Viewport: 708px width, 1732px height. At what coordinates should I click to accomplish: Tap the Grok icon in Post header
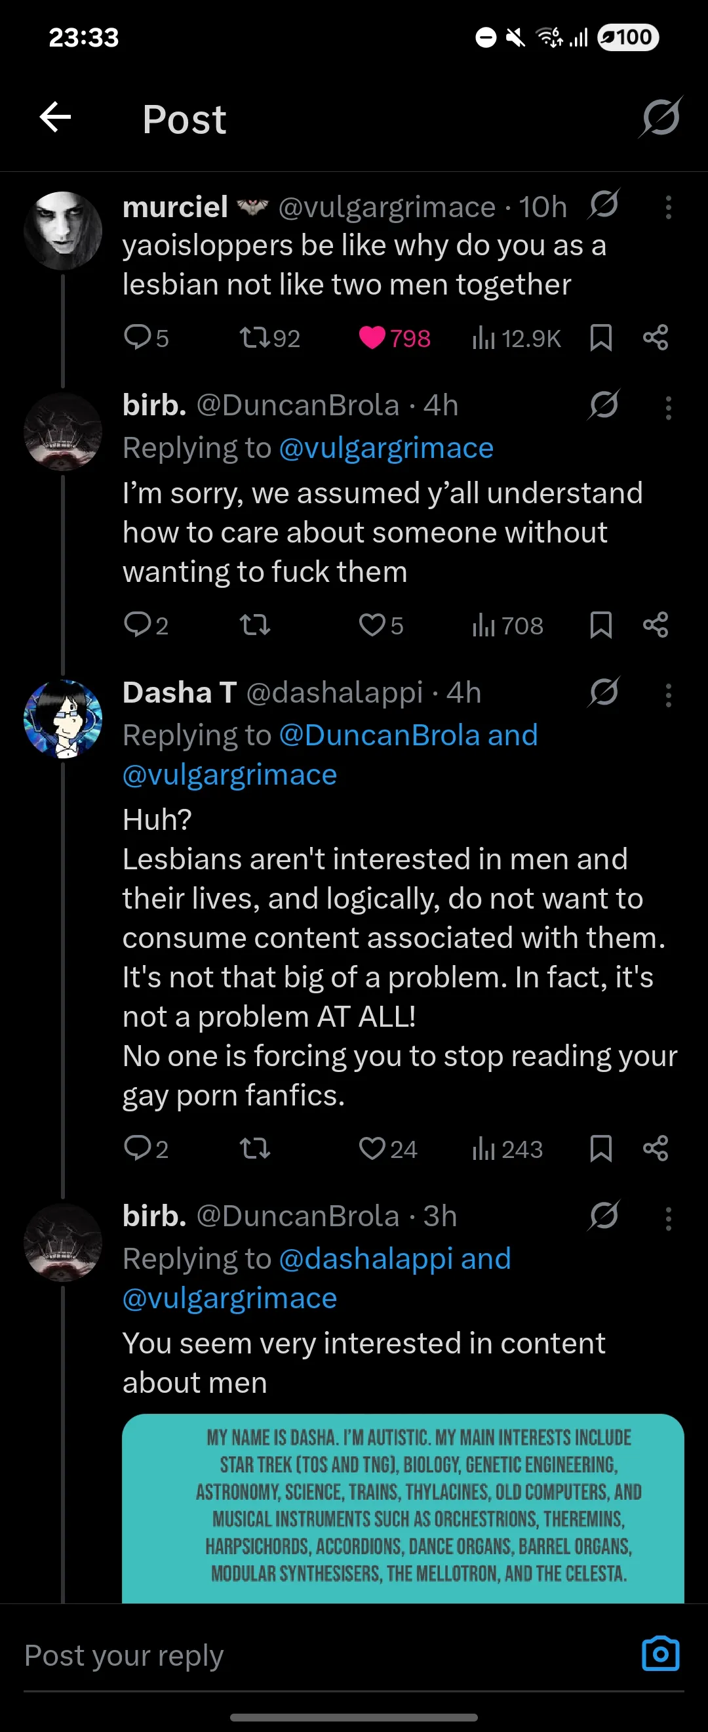661,117
